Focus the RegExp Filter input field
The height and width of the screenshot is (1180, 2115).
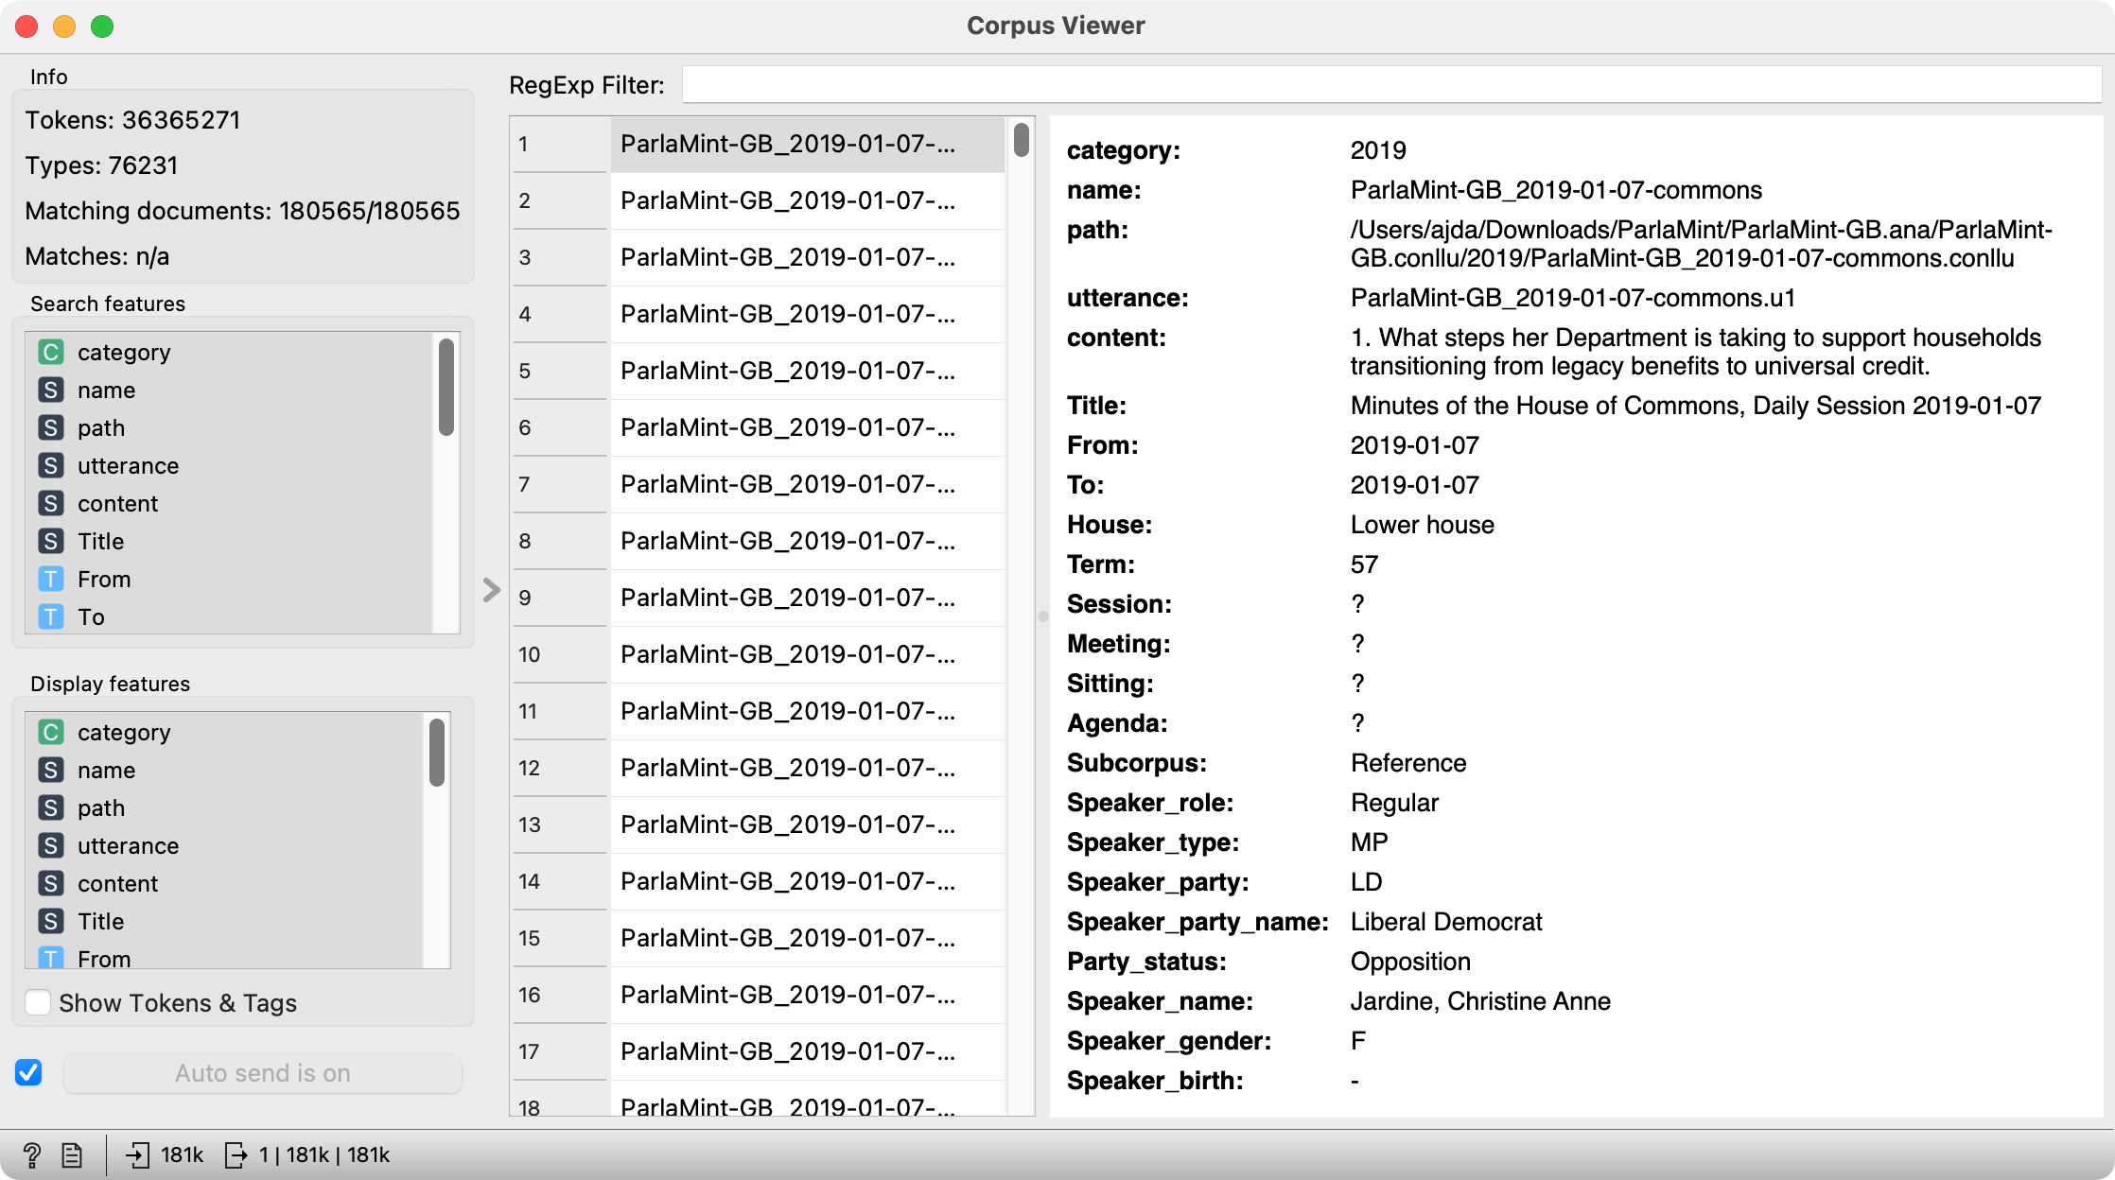pyautogui.click(x=1390, y=85)
